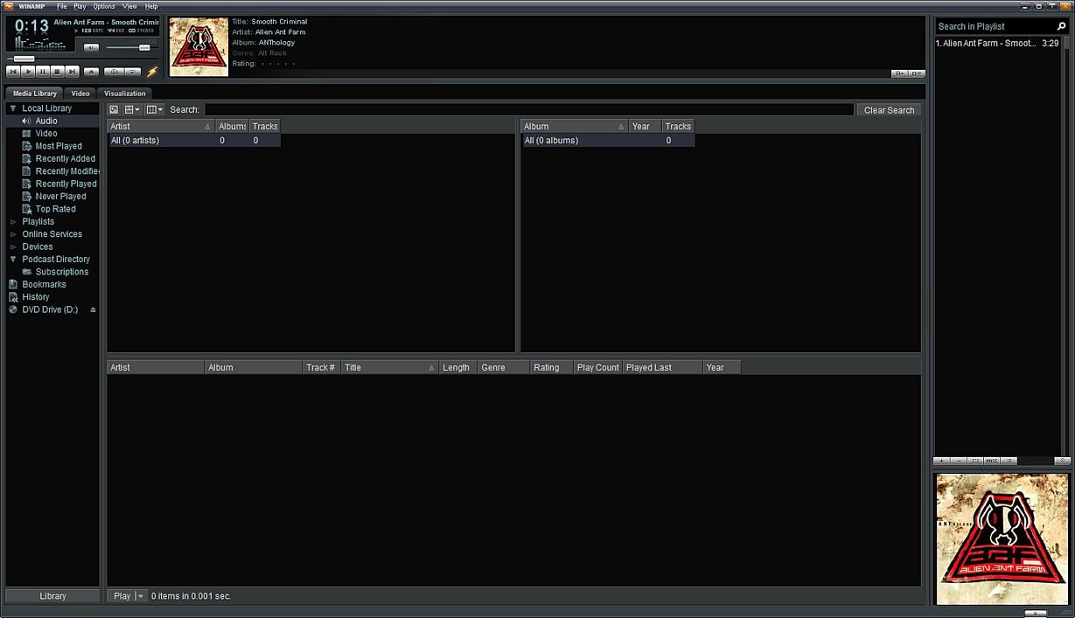The image size is (1075, 618).
Task: Click the large album art thumbnail
Action: tap(1002, 538)
